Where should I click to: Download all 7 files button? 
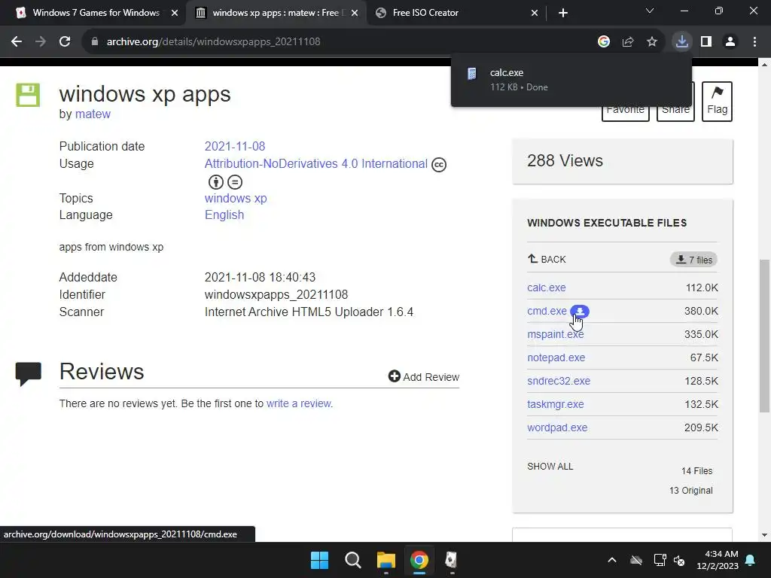point(693,260)
